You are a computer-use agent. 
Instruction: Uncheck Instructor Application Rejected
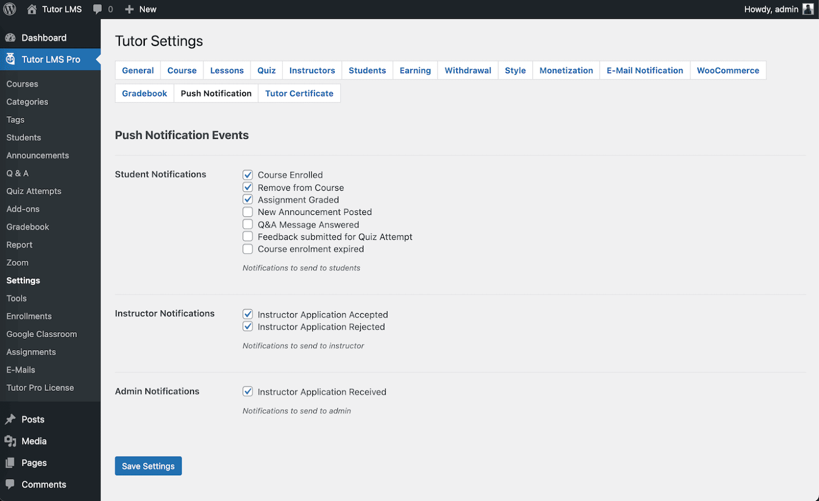(248, 326)
